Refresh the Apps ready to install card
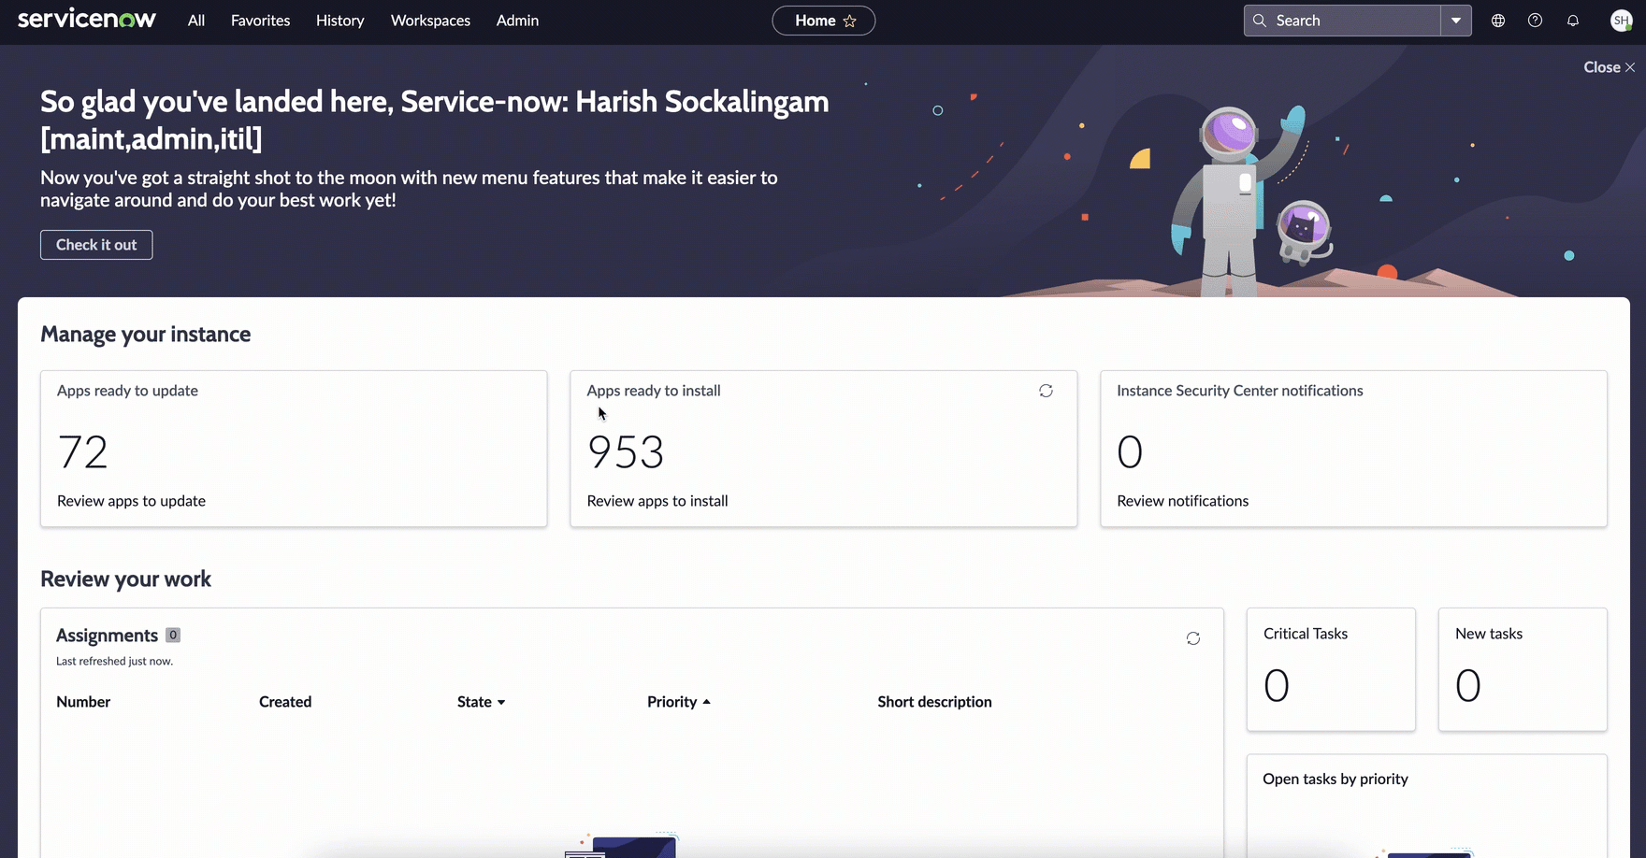The width and height of the screenshot is (1646, 858). (1046, 391)
